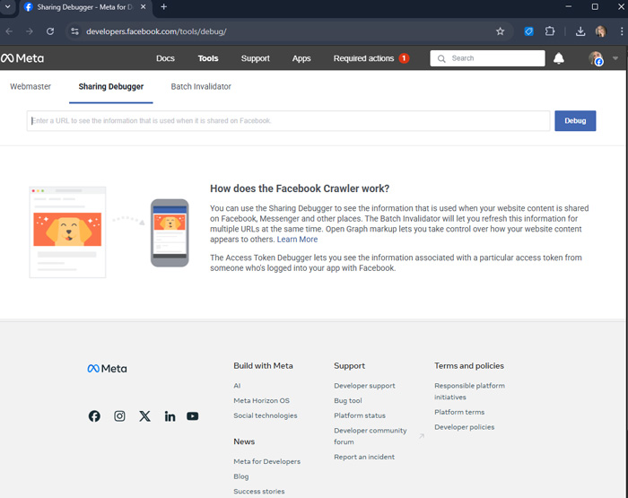Image resolution: width=628 pixels, height=498 pixels.
Task: Open Meta's X (Twitter) icon in footer
Action: (x=144, y=416)
